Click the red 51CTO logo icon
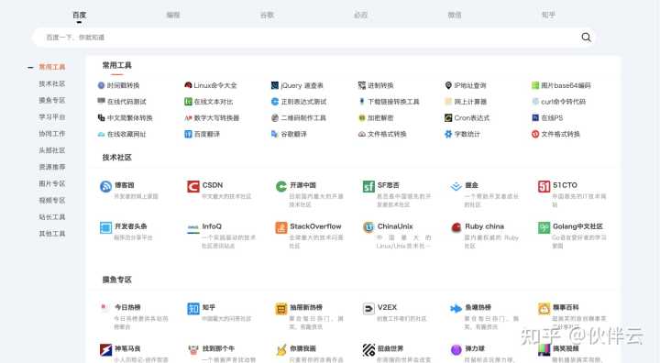 point(544,186)
